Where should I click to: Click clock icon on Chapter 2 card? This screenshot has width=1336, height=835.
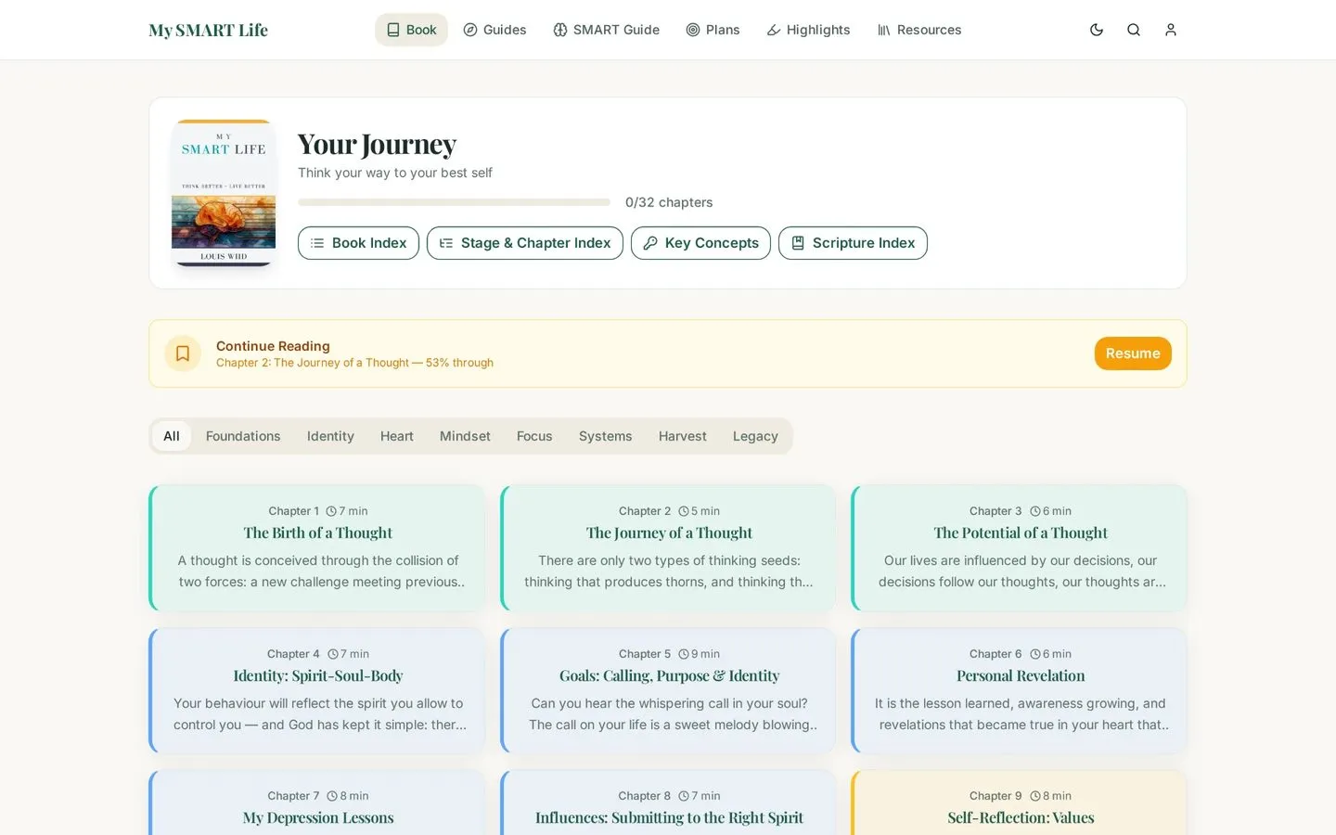(x=684, y=511)
